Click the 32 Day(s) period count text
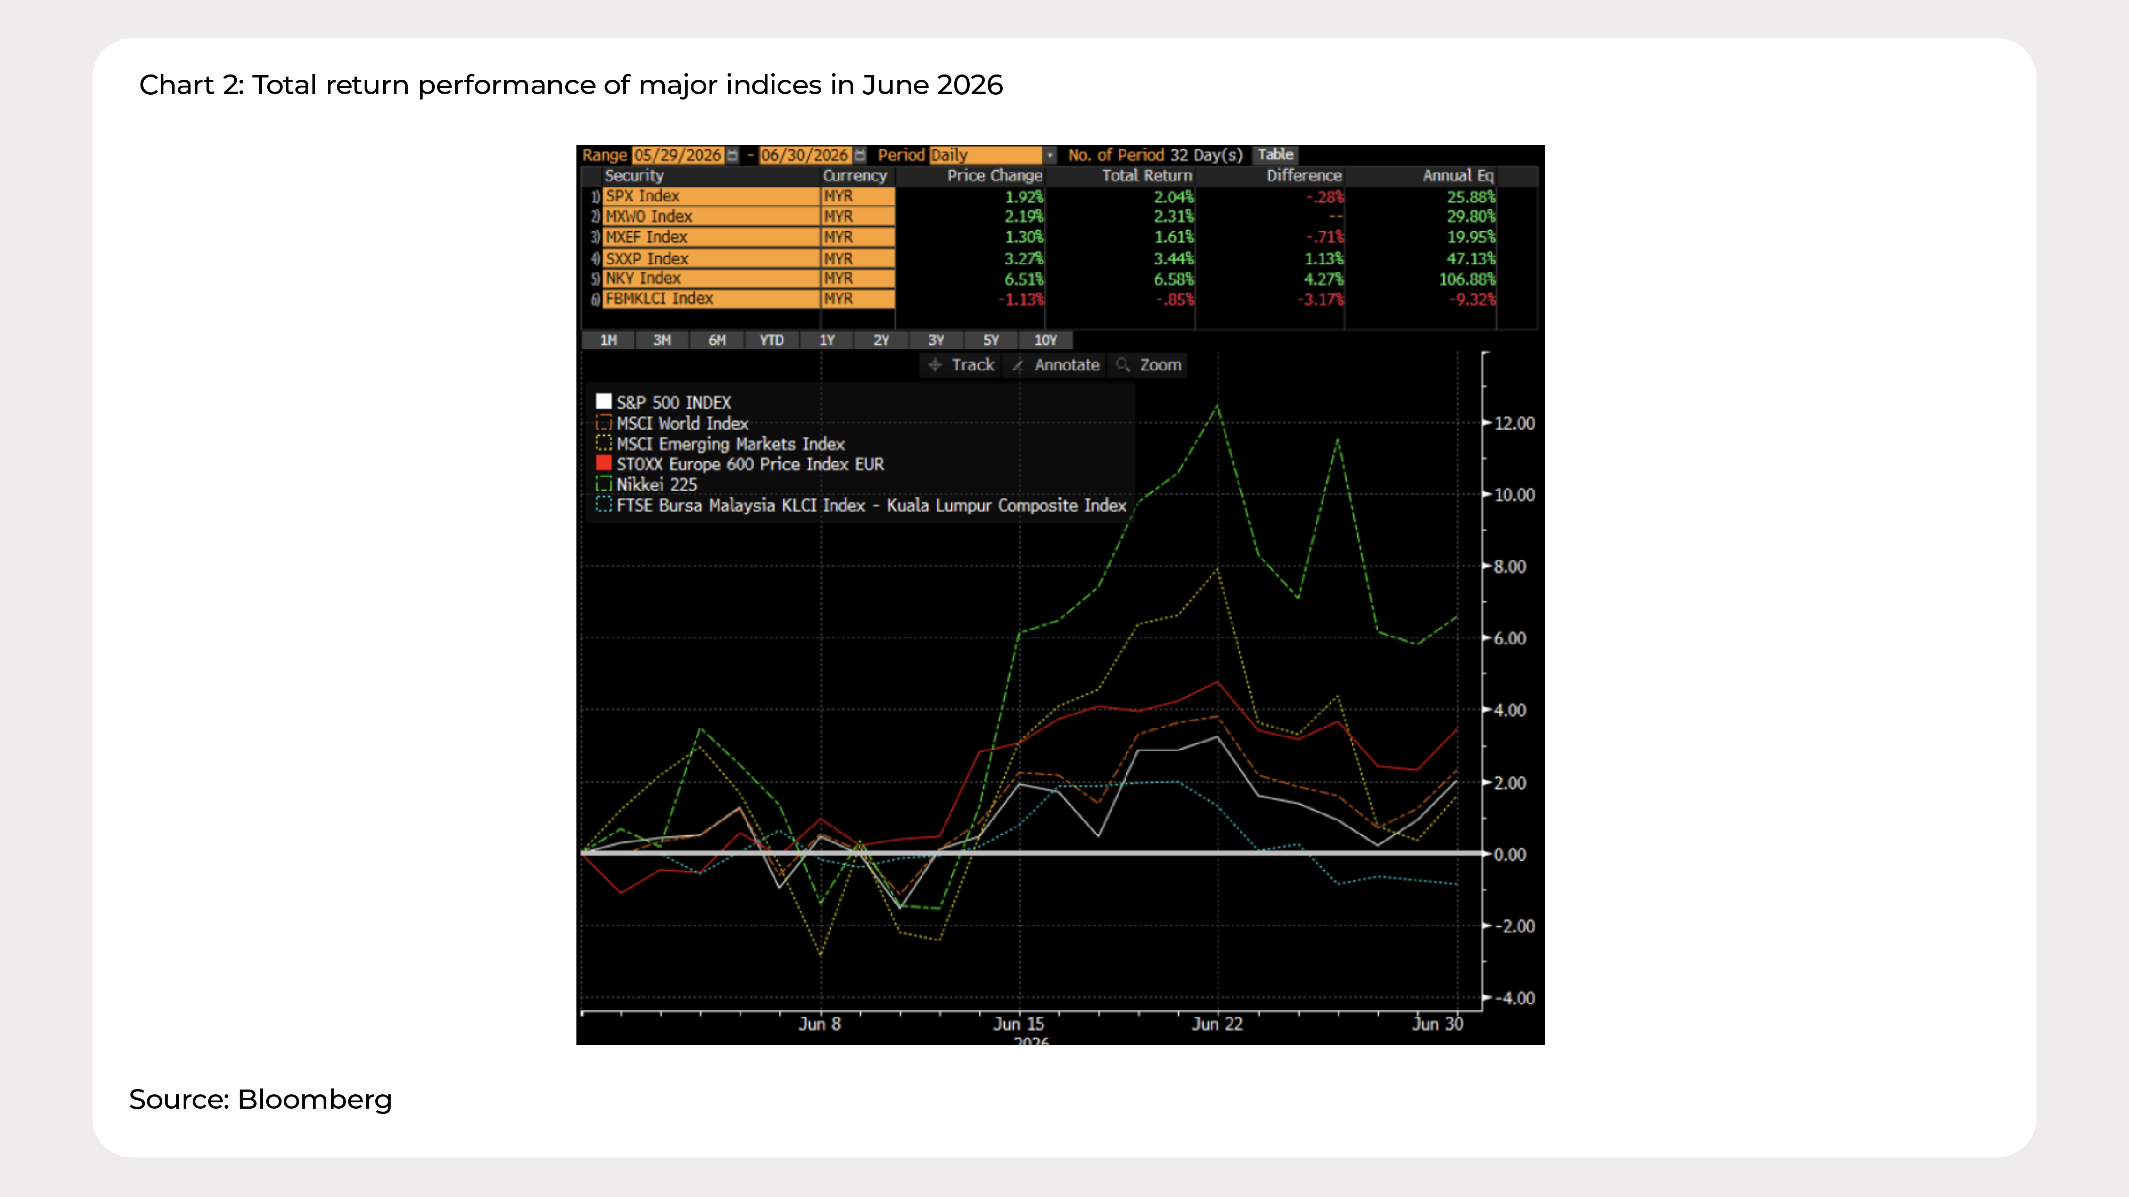This screenshot has height=1197, width=2129. point(1207,155)
